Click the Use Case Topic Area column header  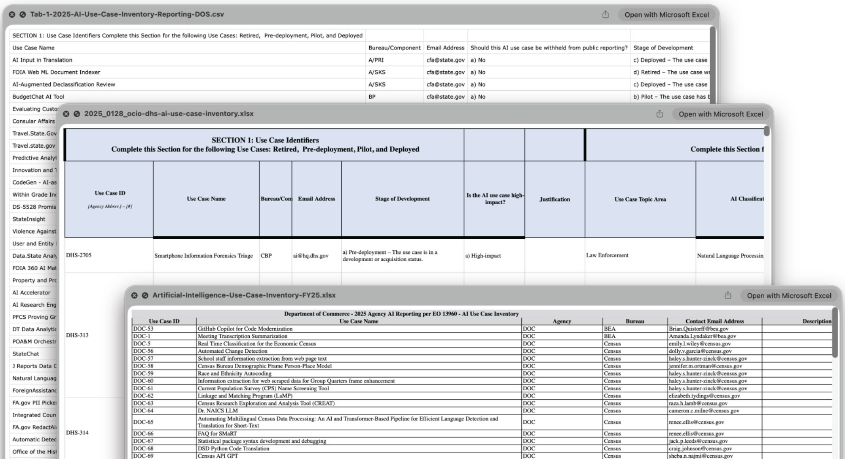tap(640, 199)
